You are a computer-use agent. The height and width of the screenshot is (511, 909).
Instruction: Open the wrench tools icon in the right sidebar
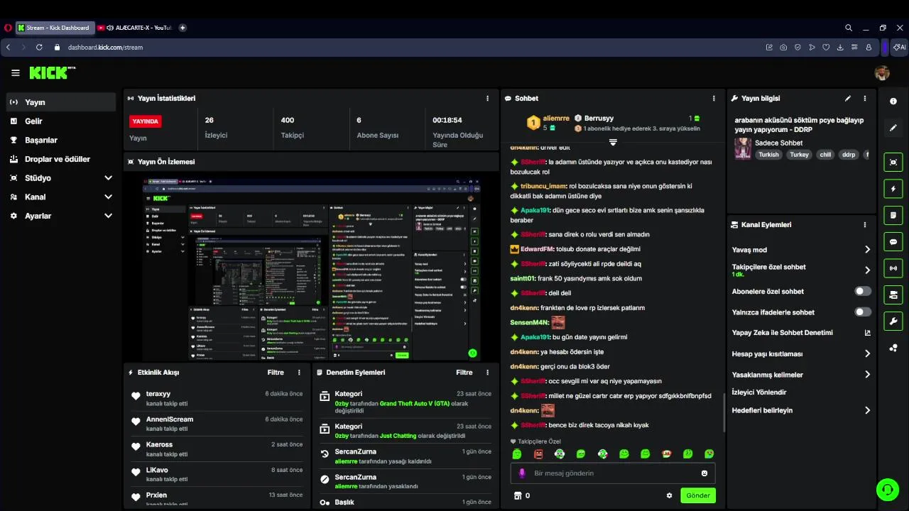coord(893,321)
